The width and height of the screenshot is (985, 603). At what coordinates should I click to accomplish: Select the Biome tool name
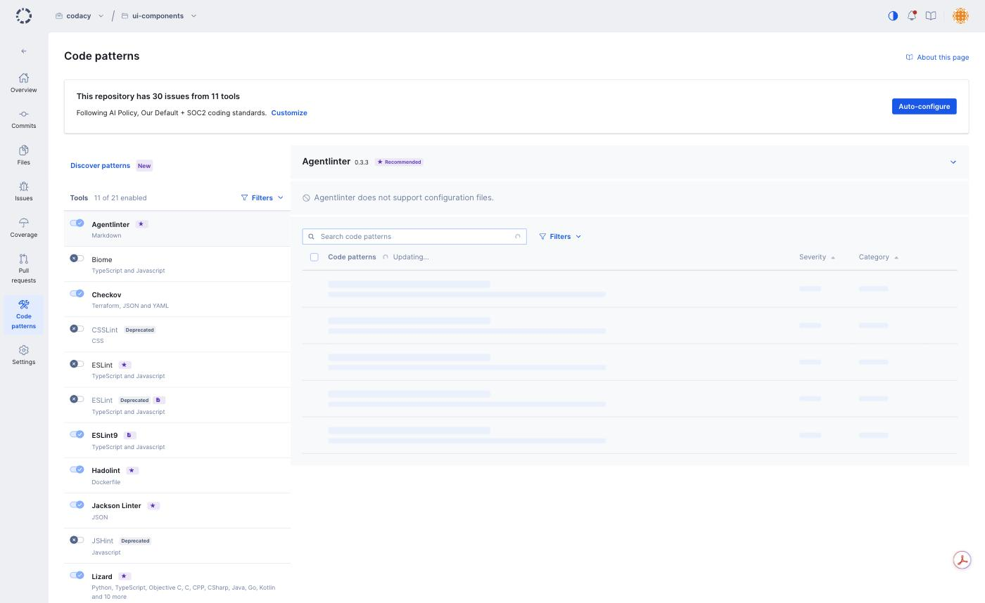(x=102, y=259)
